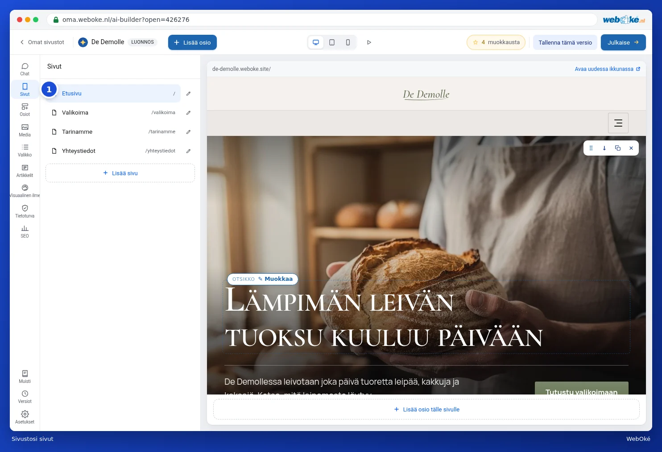
Task: Open the Versiot history panel
Action: (25, 397)
